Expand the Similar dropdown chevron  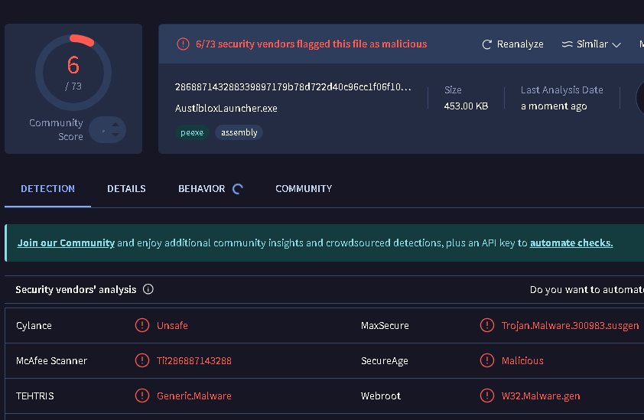(x=616, y=45)
